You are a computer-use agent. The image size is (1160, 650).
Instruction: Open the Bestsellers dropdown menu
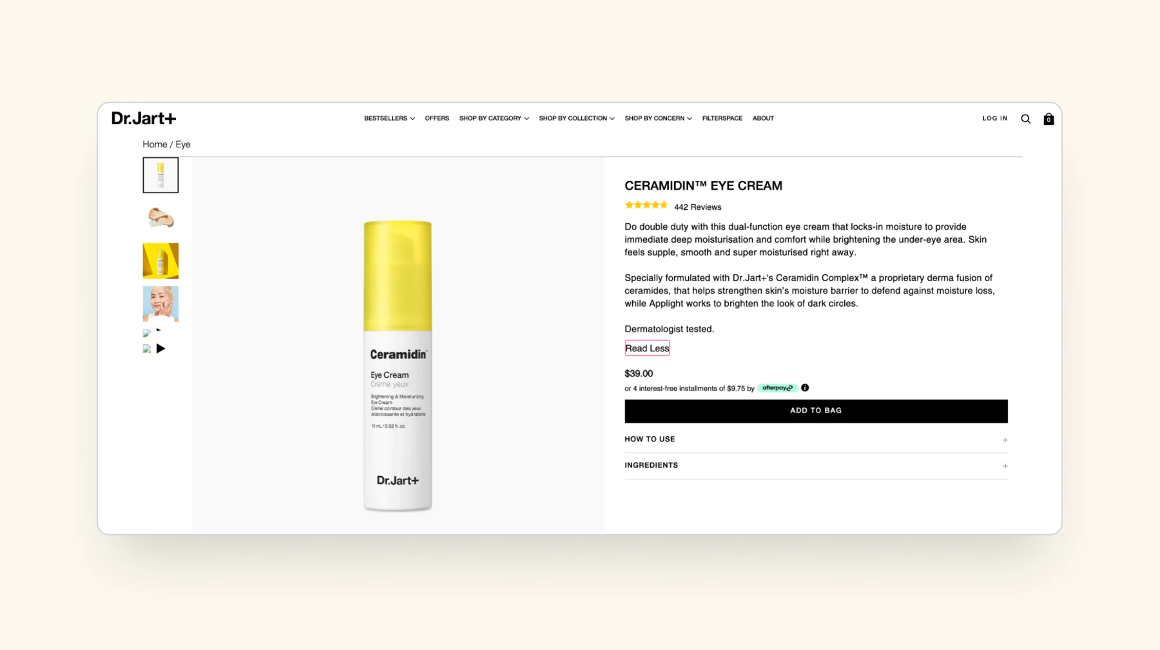(x=389, y=118)
